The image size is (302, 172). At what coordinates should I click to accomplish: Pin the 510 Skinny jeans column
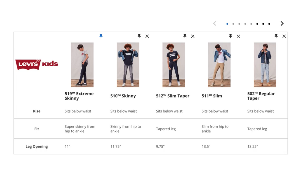pyautogui.click(x=139, y=36)
